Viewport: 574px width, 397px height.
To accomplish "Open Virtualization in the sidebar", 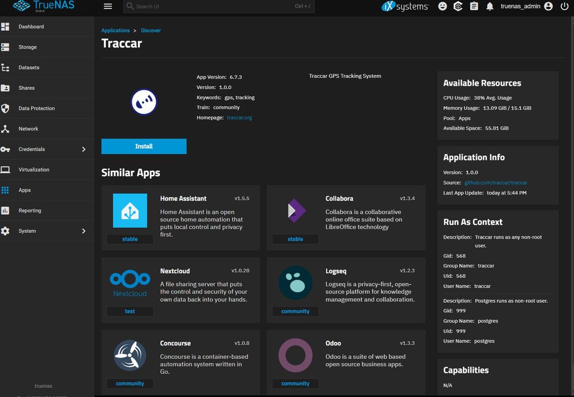I will click(34, 169).
